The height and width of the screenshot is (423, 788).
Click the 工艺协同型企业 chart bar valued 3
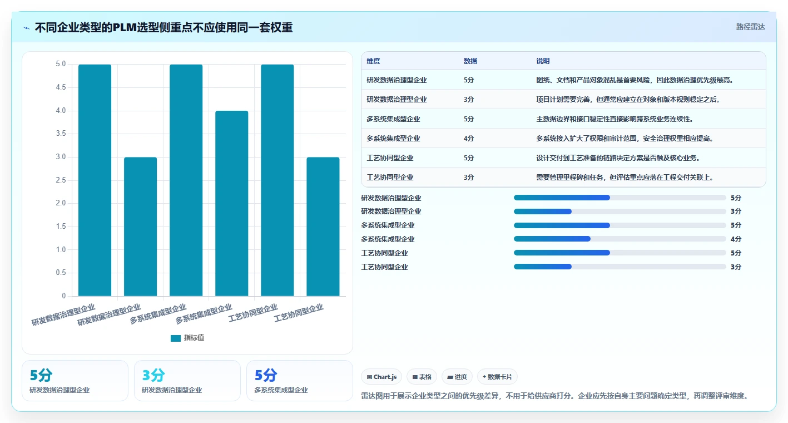click(323, 227)
